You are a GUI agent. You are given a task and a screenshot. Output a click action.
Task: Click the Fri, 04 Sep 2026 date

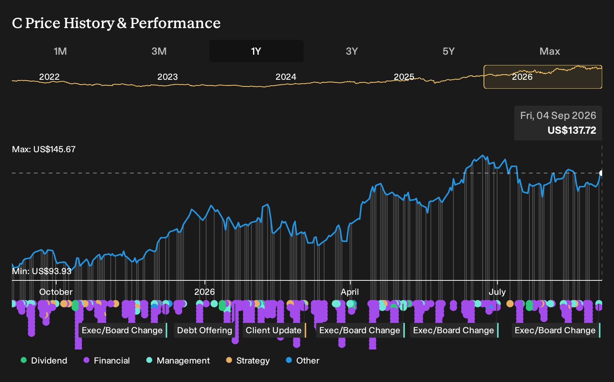[x=558, y=116]
